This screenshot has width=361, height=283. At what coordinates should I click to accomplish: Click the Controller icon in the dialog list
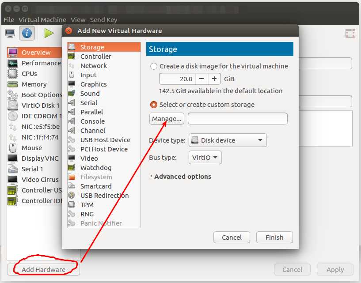(x=72, y=56)
